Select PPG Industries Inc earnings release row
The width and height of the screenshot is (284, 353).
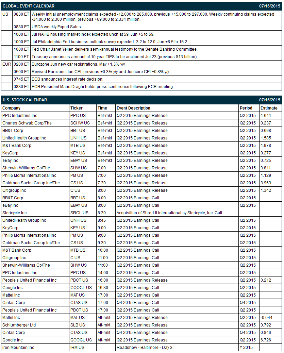141,116
